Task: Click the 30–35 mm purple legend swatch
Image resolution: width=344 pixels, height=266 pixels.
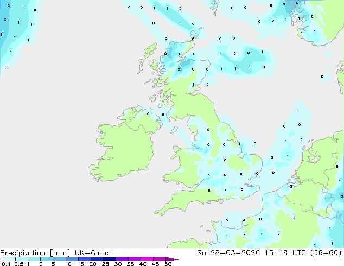Action: point(122,259)
